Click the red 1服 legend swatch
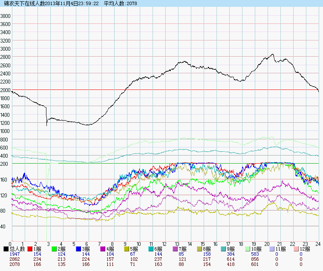The width and height of the screenshot is (323, 271). pos(30,249)
